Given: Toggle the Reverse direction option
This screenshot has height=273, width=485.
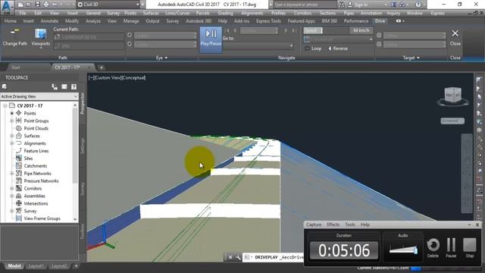Looking at the screenshot, I should tap(338, 49).
